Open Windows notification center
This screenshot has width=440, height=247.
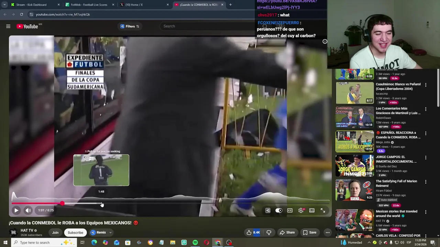[433, 243]
